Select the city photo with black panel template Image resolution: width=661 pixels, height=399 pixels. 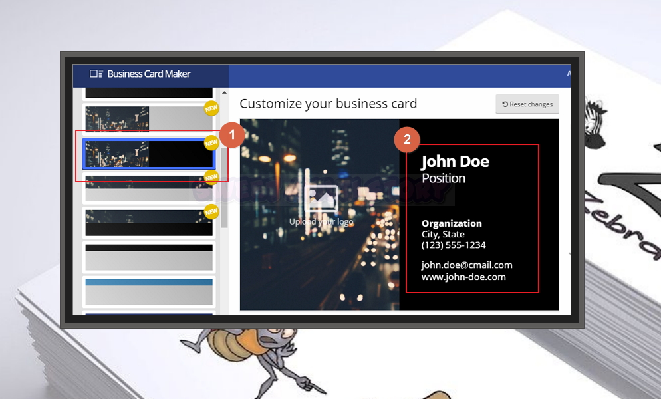tap(149, 154)
